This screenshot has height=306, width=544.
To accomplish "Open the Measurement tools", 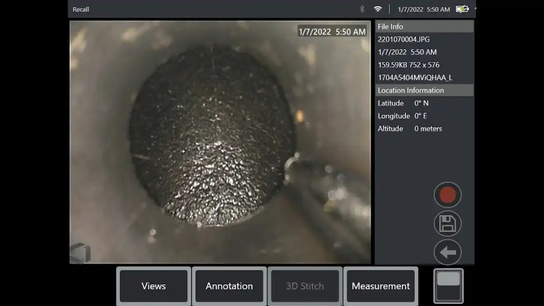I will [381, 286].
